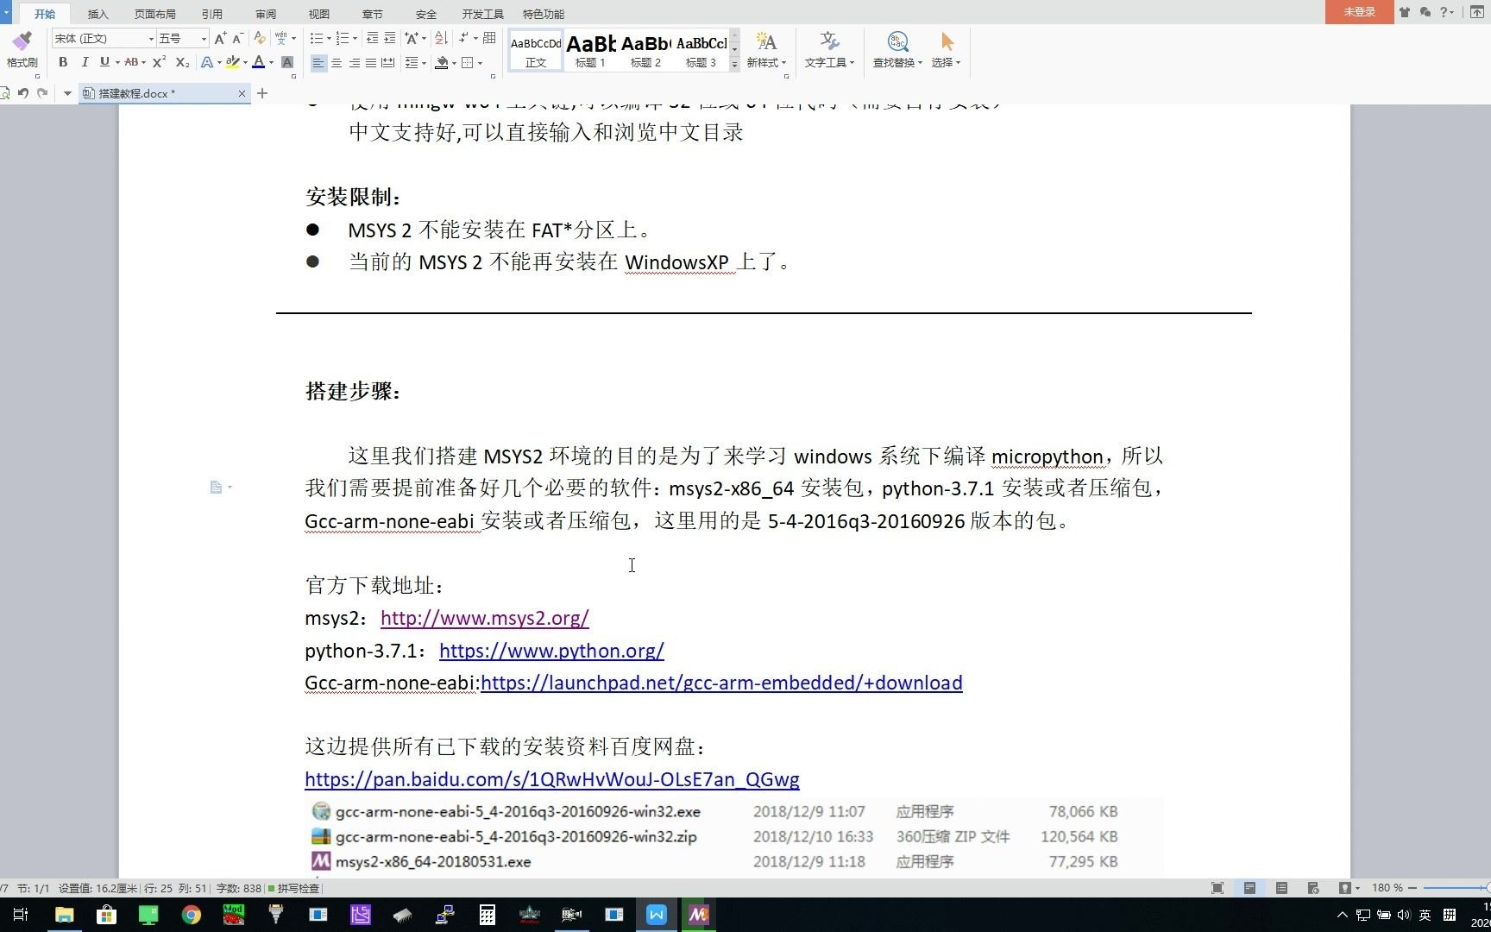The height and width of the screenshot is (932, 1491).
Task: Toggle bold formatting
Action: click(x=63, y=62)
